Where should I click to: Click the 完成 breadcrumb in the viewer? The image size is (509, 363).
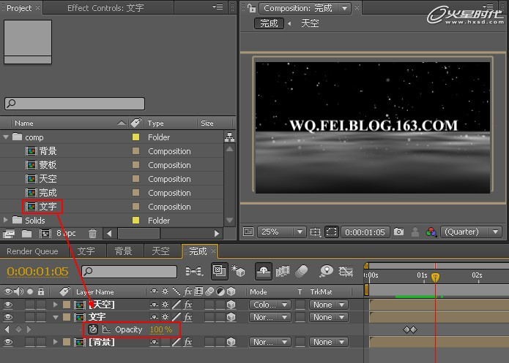(x=269, y=23)
